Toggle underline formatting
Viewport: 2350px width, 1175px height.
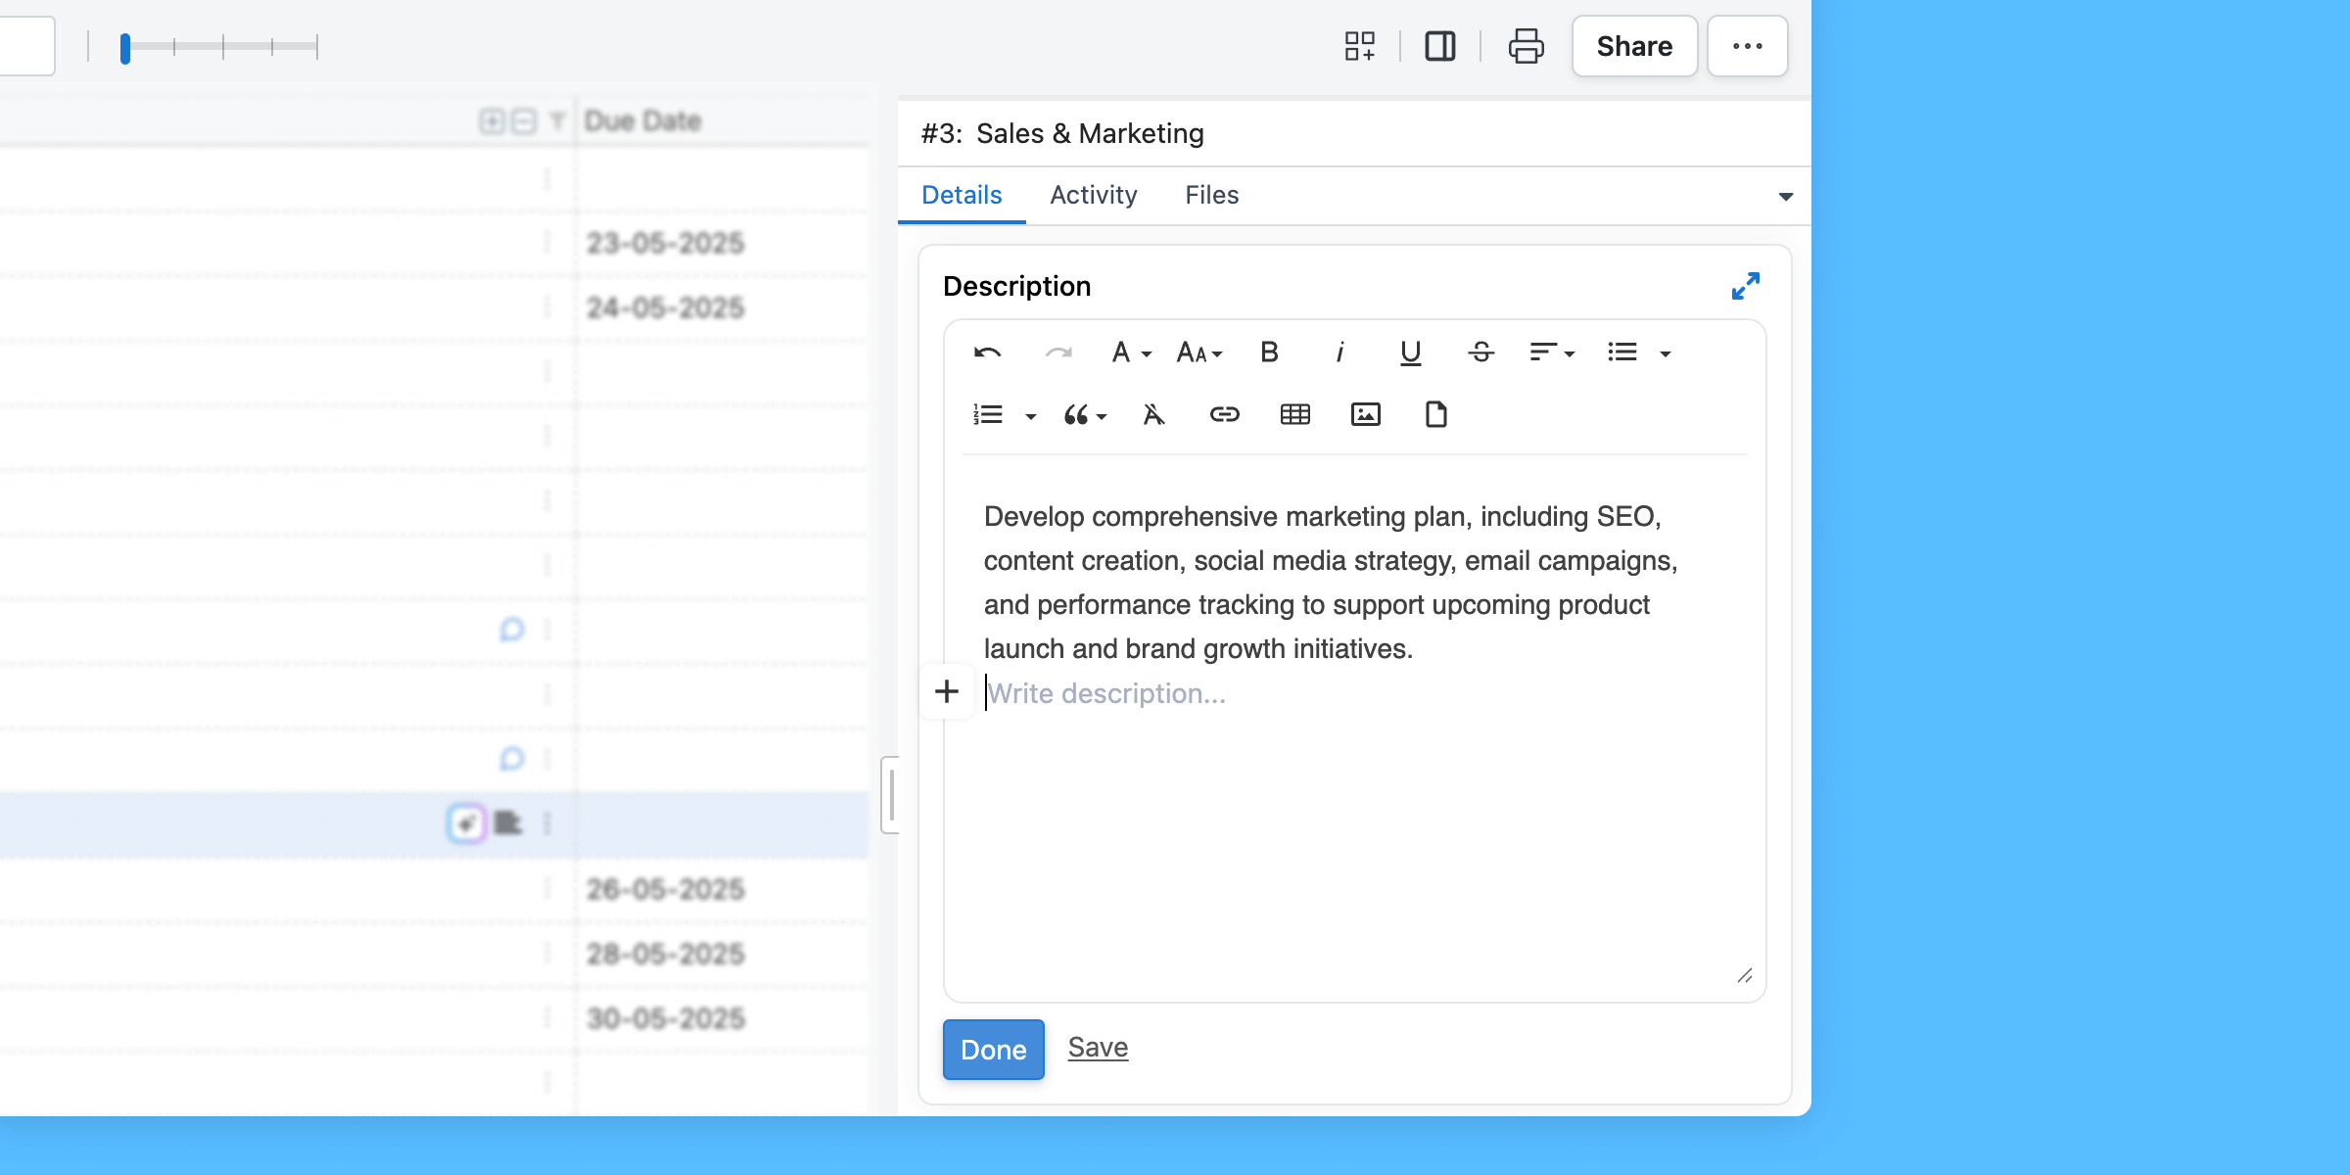tap(1410, 352)
